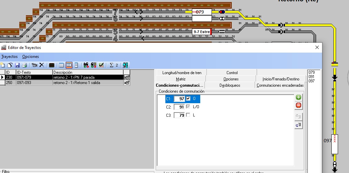Print the routes list with the printer icon
This screenshot has width=349, height=173.
25,65
